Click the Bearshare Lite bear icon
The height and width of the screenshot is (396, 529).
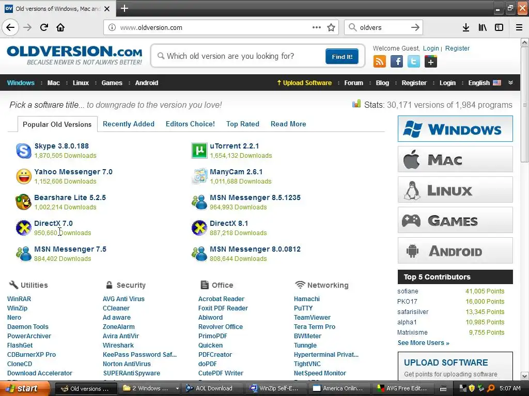[x=24, y=202]
